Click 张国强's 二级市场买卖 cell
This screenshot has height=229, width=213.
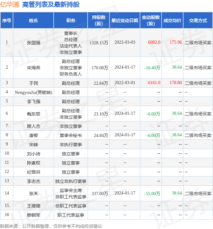point(198,43)
